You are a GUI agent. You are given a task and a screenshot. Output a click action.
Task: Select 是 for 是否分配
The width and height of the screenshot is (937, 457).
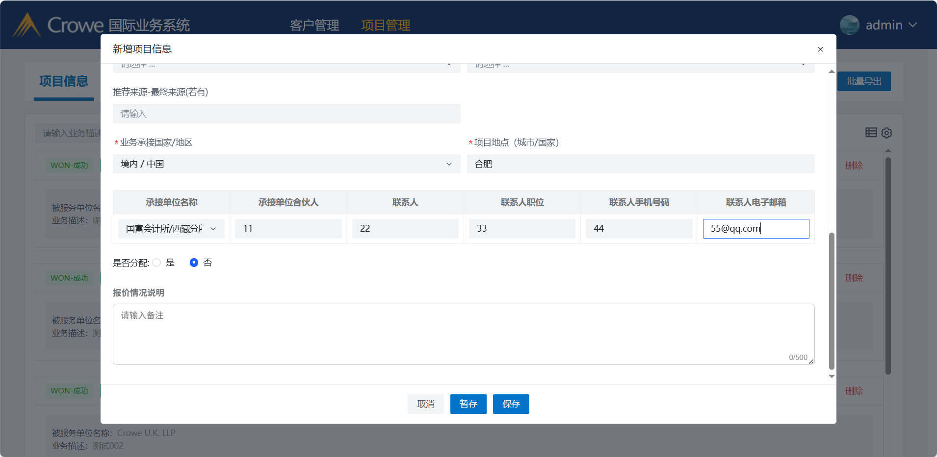157,263
